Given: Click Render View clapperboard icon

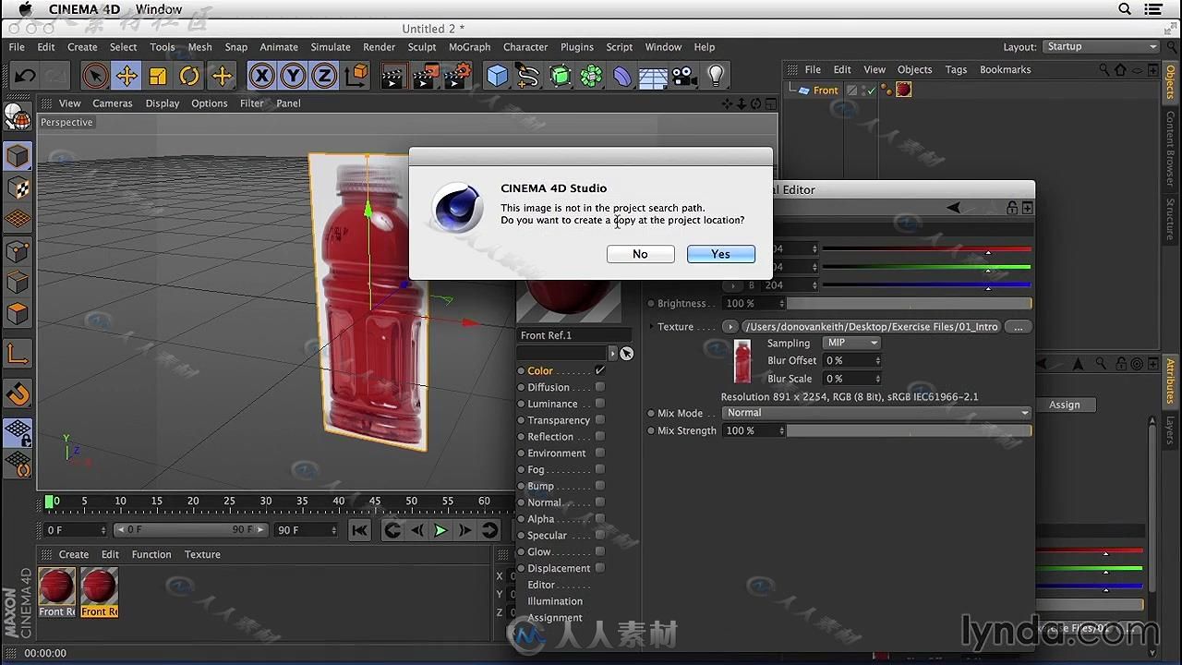Looking at the screenshot, I should [x=392, y=76].
